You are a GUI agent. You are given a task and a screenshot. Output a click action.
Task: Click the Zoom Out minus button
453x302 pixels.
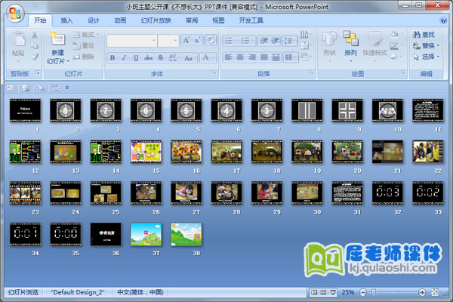[363, 293]
